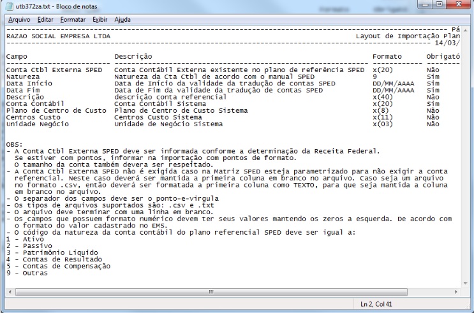Click the format value 'x(03)'

[383, 124]
